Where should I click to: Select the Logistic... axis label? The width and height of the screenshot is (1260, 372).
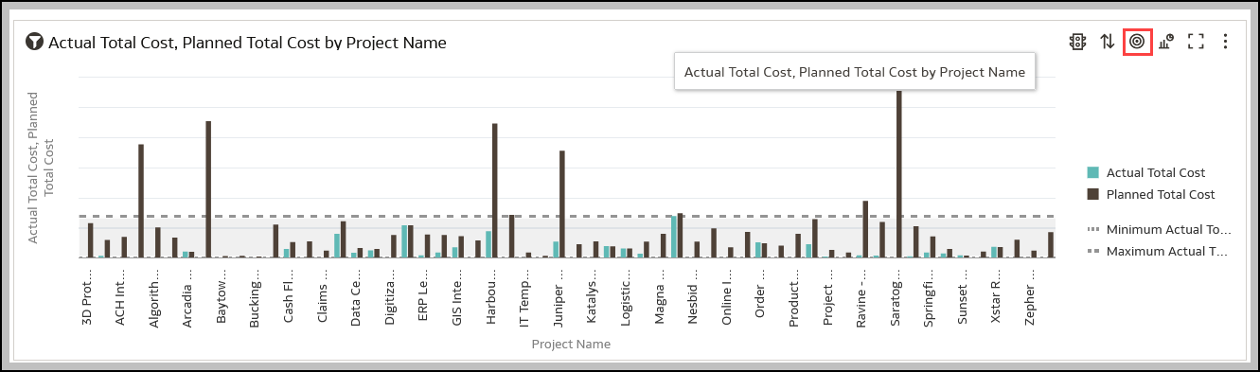pyautogui.click(x=626, y=297)
